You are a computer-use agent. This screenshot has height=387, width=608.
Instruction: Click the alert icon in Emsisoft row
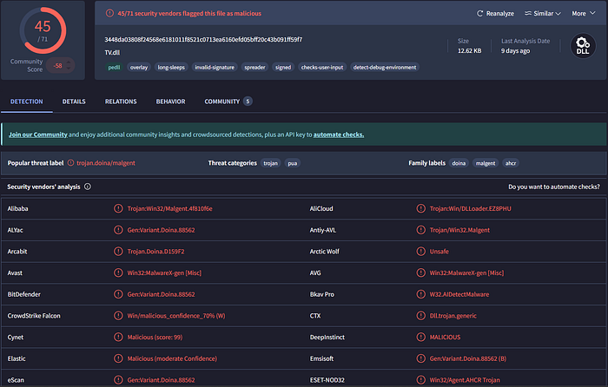pyautogui.click(x=420, y=358)
